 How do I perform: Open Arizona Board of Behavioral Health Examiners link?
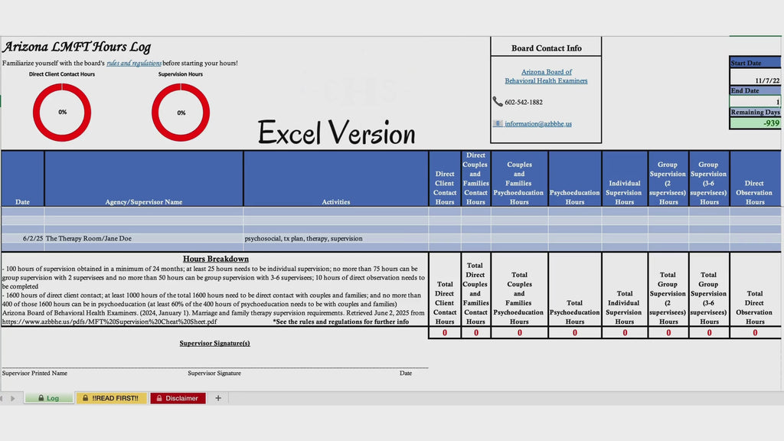(546, 76)
